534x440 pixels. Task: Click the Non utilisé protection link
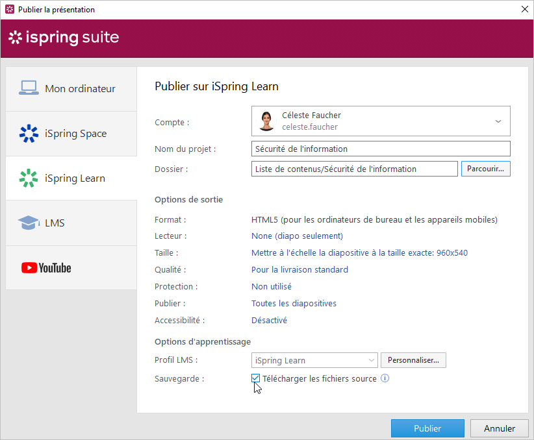[x=272, y=287]
